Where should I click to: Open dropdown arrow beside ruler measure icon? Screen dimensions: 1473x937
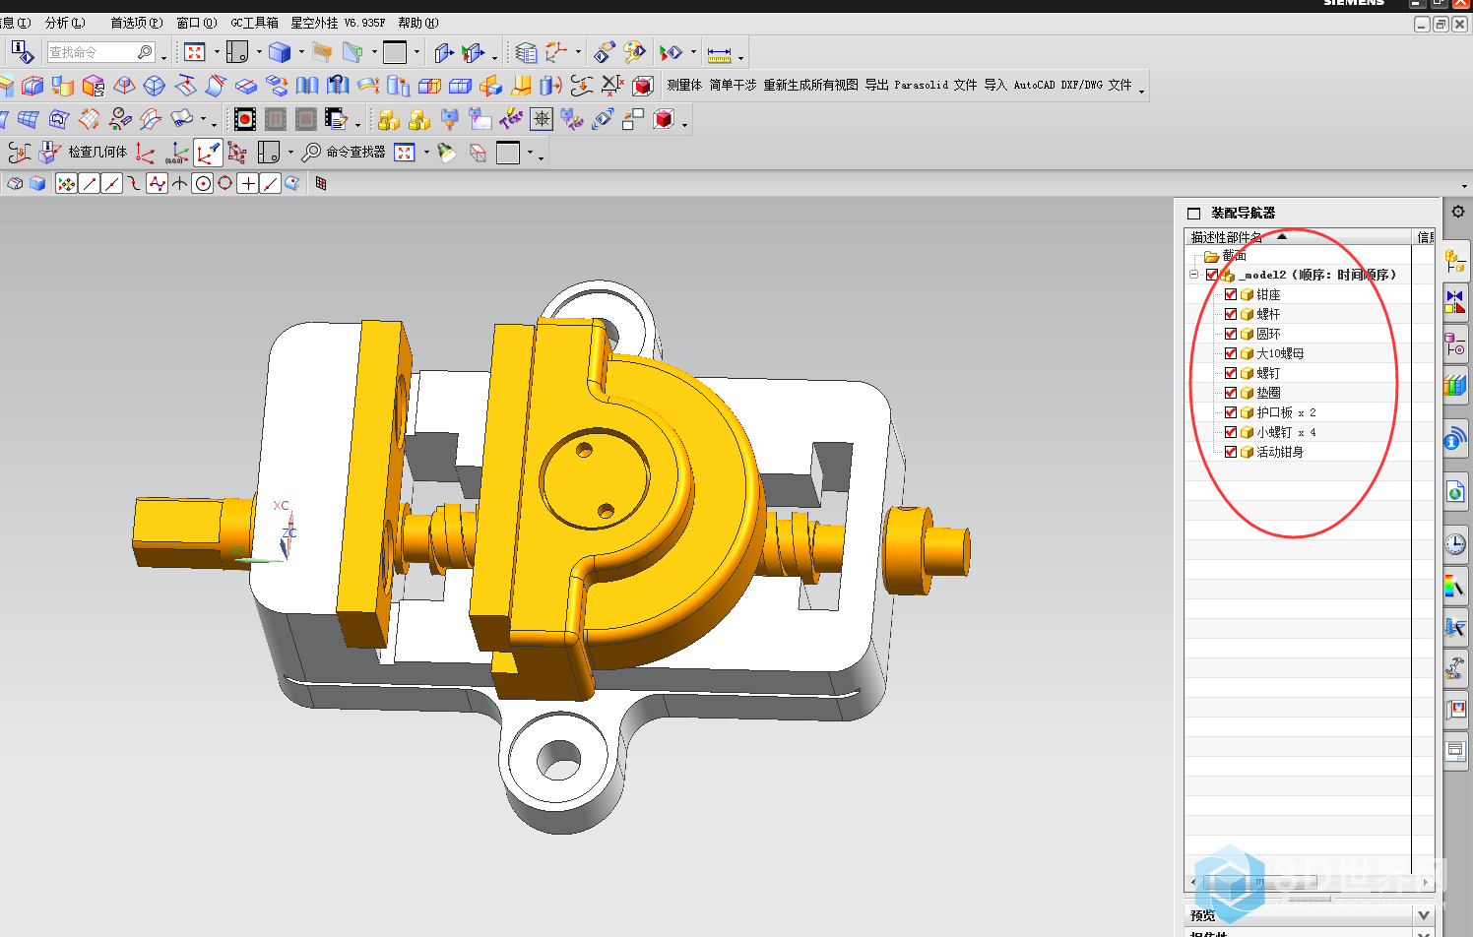pos(740,57)
